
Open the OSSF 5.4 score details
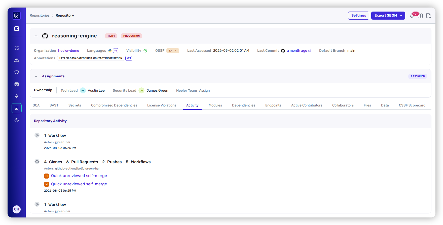coord(173,51)
